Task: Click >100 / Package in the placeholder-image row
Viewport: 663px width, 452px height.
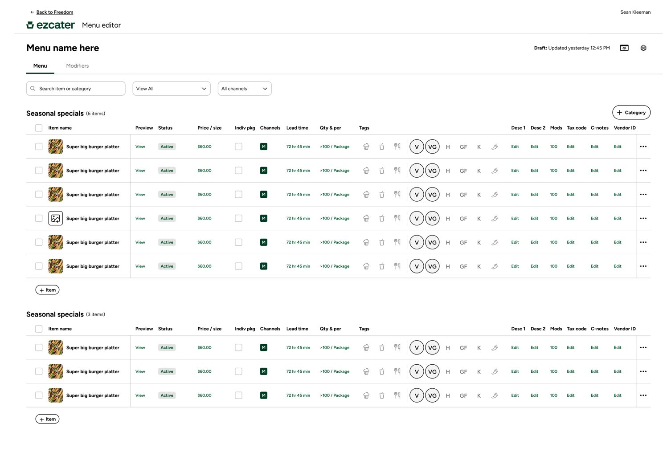Action: (x=335, y=218)
